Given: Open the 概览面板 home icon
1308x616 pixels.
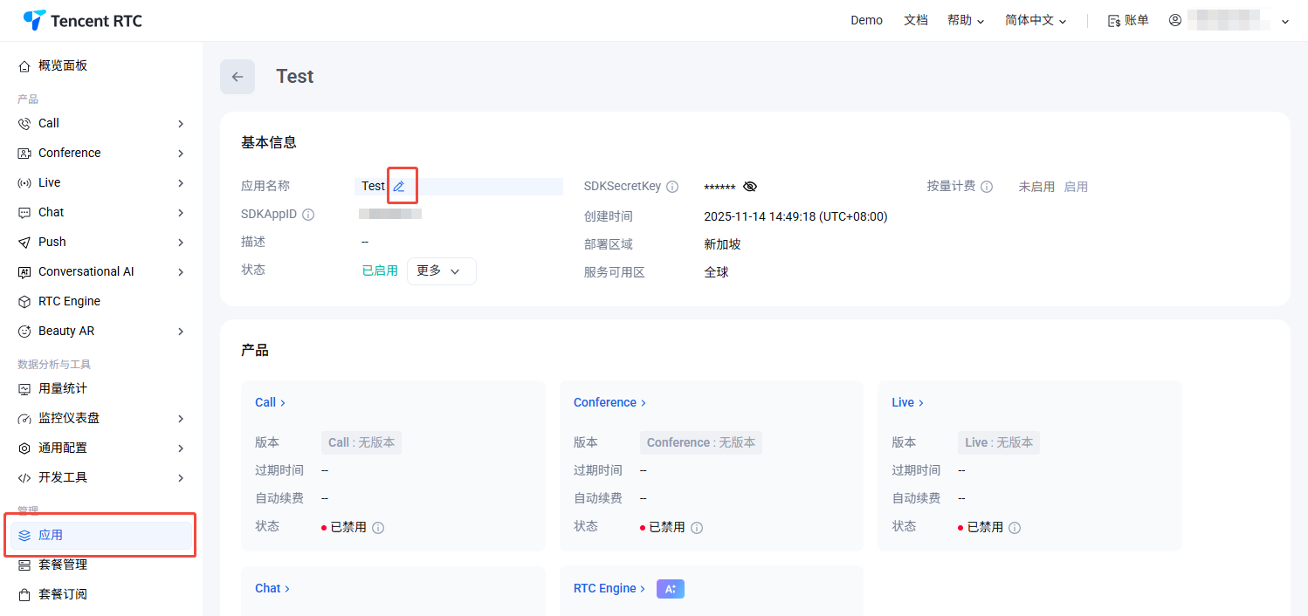Looking at the screenshot, I should pos(24,66).
